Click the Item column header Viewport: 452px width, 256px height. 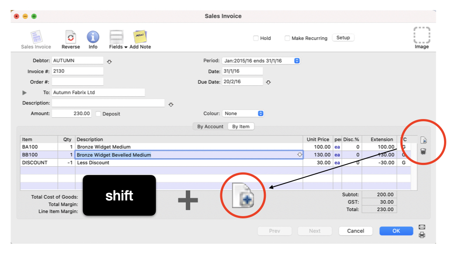pos(39,140)
